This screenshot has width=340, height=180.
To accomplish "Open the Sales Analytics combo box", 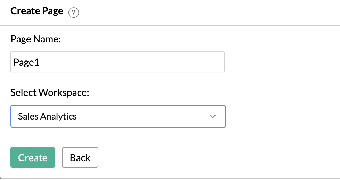I will 118,116.
